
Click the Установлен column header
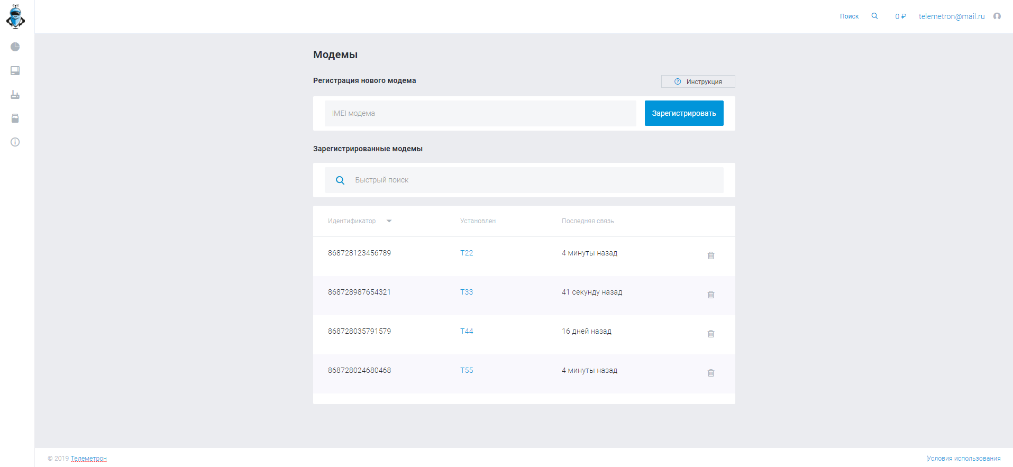click(x=478, y=221)
